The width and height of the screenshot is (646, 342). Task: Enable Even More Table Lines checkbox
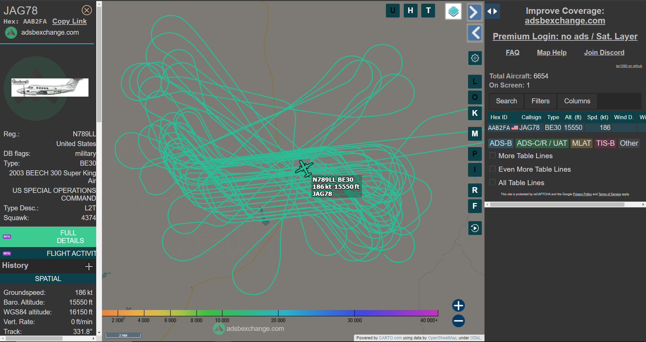(x=493, y=169)
